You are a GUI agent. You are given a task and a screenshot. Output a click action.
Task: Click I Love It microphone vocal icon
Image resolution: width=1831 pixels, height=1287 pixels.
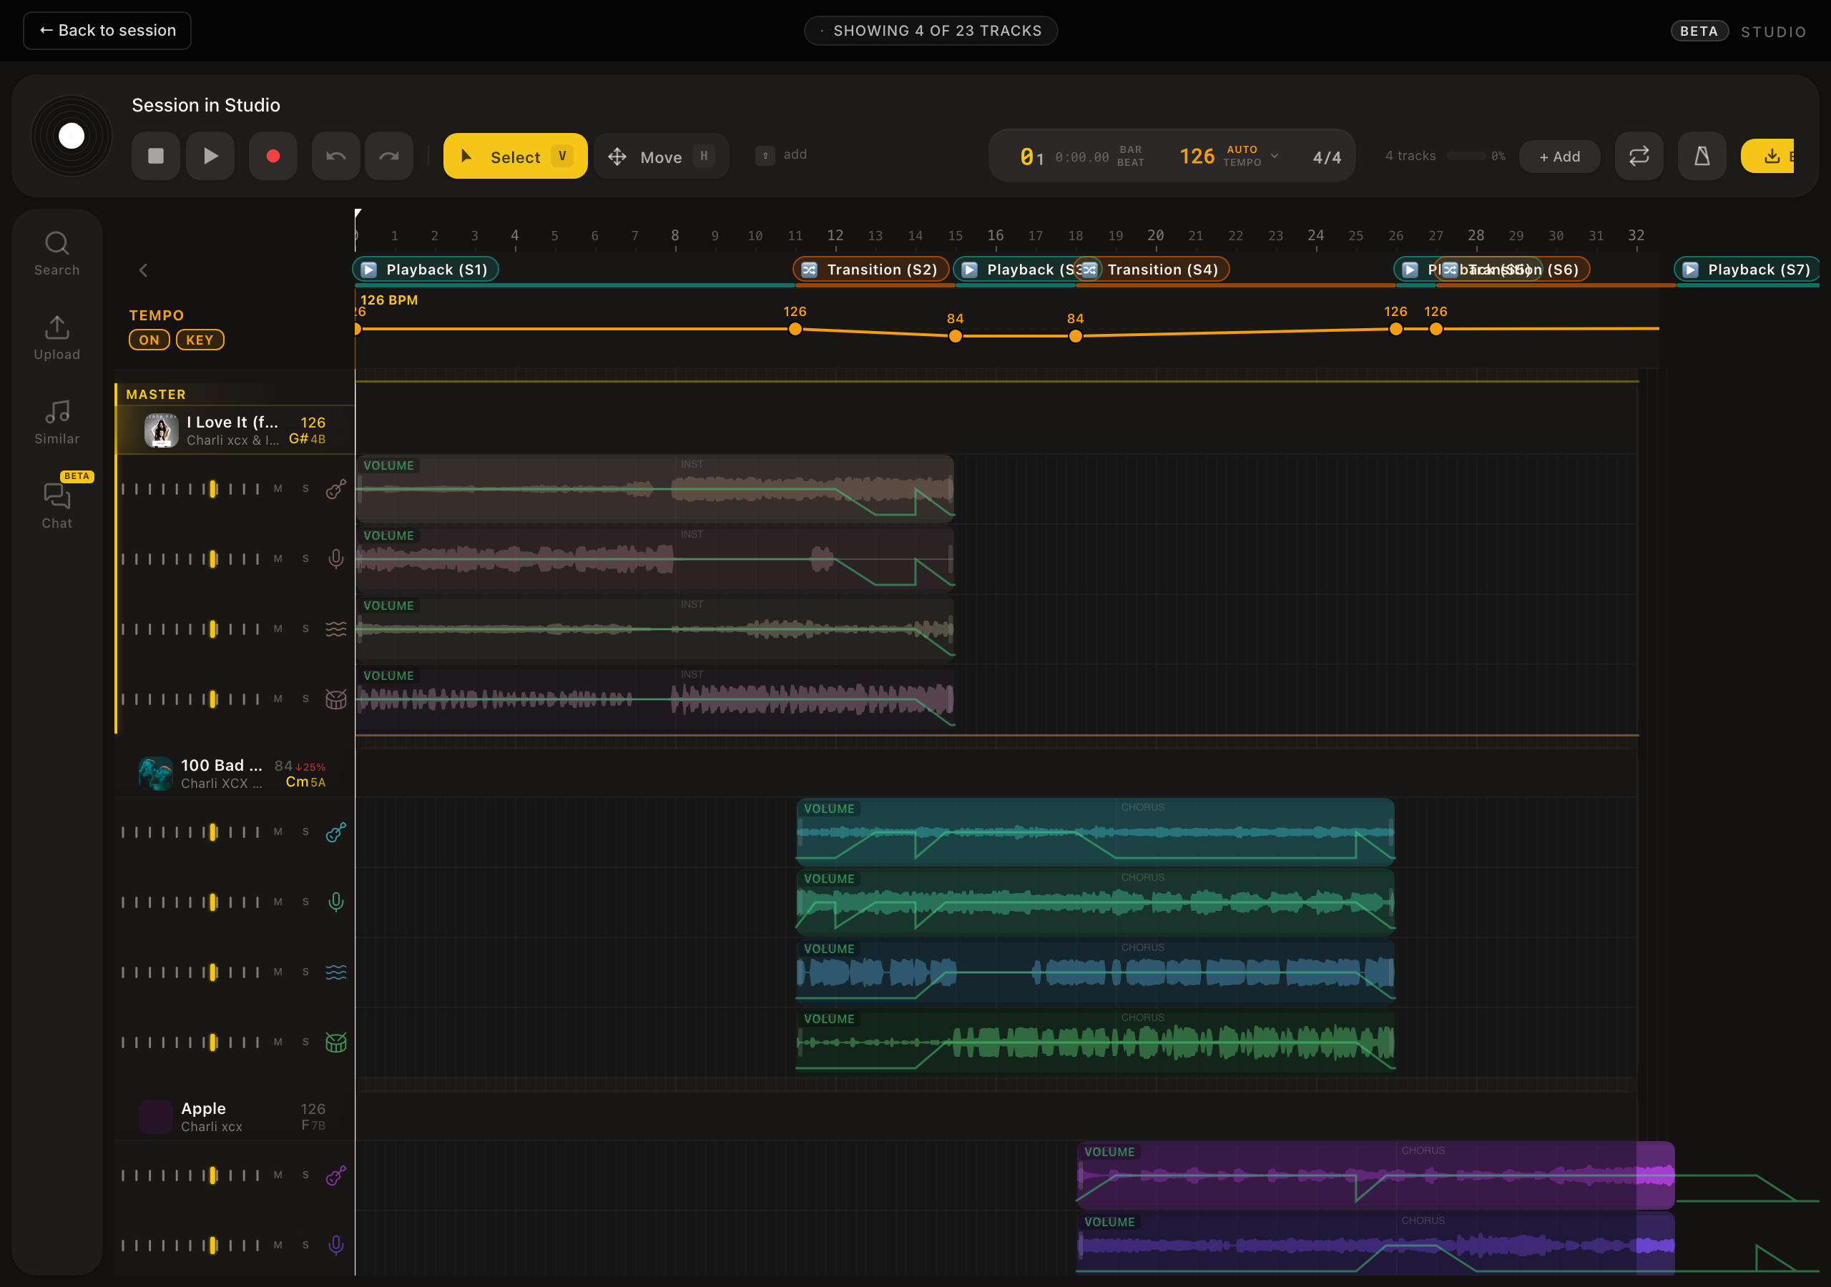(x=335, y=559)
